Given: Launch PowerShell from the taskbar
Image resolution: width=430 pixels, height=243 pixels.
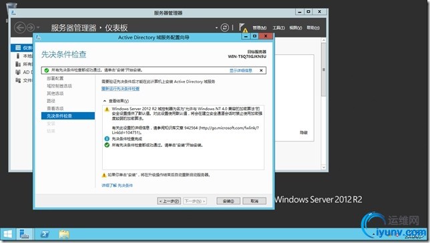Looking at the screenshot, I should [x=45, y=234].
